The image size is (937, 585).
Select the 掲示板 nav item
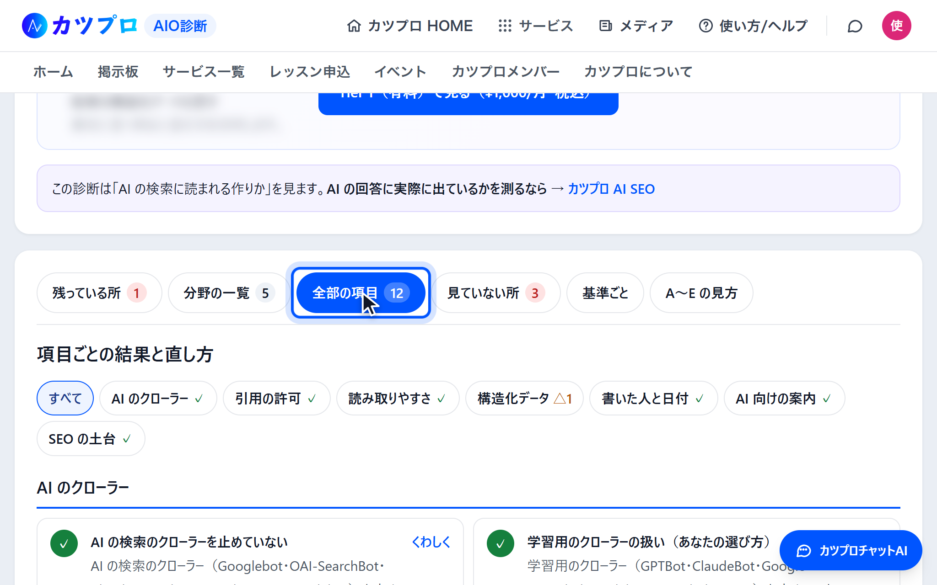tap(118, 72)
